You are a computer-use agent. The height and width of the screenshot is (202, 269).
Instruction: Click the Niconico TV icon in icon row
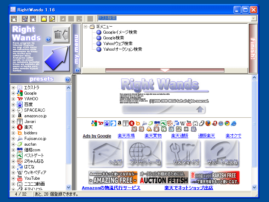coord(195,123)
